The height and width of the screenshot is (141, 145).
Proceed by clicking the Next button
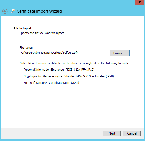click(112, 133)
